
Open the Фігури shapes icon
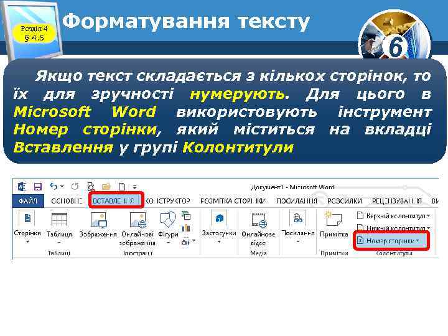click(168, 220)
